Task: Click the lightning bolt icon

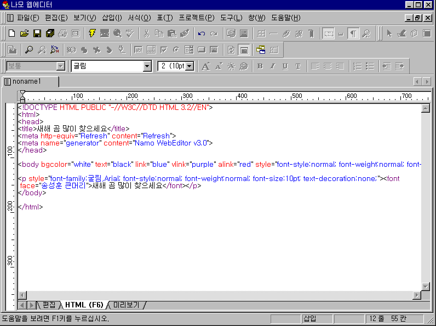Action: 92,33
